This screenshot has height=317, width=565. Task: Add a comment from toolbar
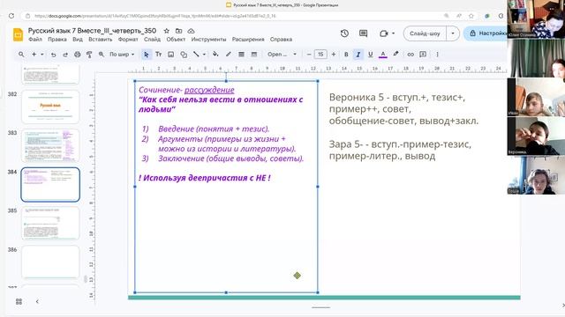(423, 55)
